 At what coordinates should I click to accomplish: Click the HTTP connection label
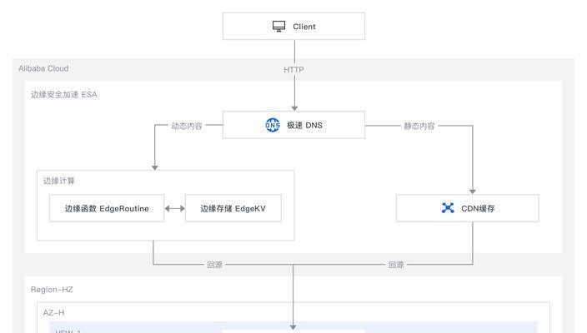click(293, 70)
